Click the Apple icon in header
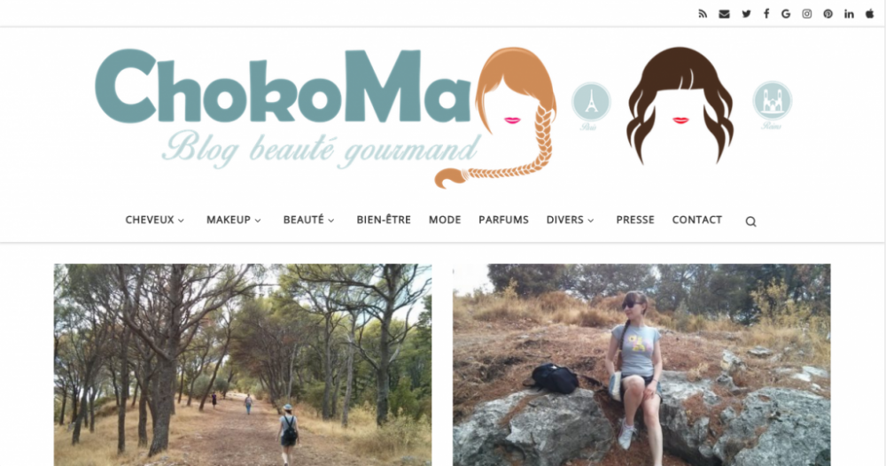 (870, 14)
